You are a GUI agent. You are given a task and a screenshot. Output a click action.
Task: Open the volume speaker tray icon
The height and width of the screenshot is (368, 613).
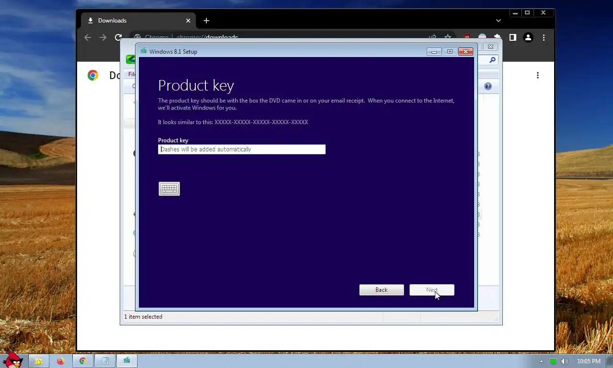[x=565, y=361]
